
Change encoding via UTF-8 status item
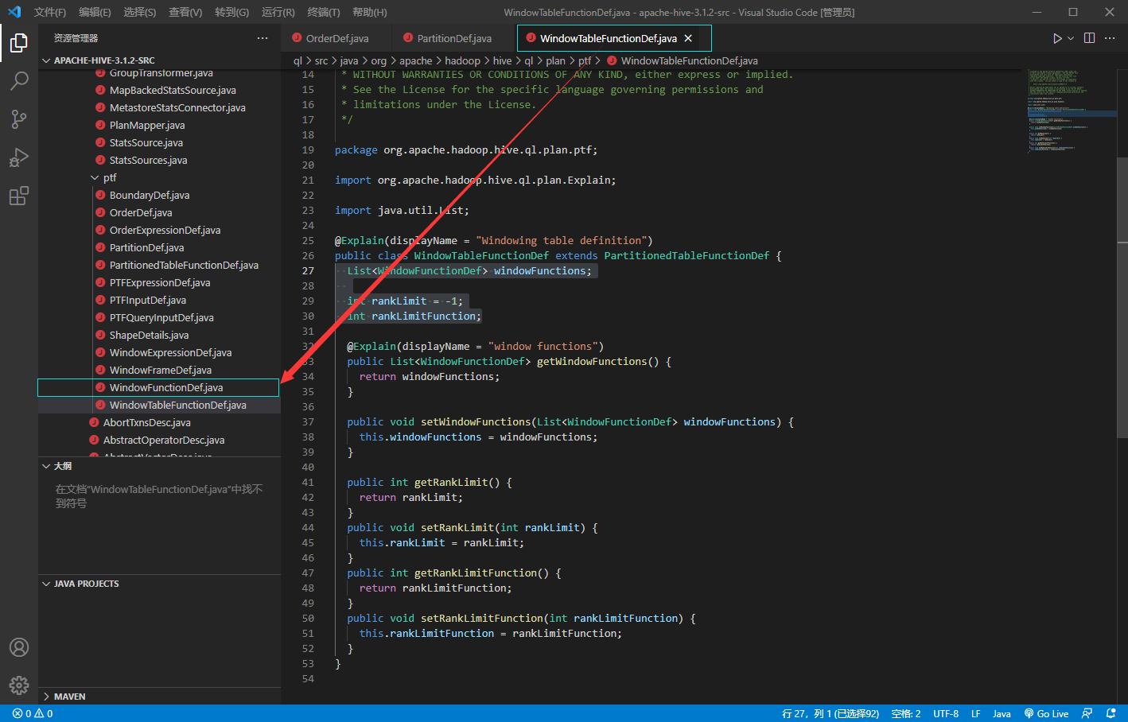pyautogui.click(x=946, y=713)
